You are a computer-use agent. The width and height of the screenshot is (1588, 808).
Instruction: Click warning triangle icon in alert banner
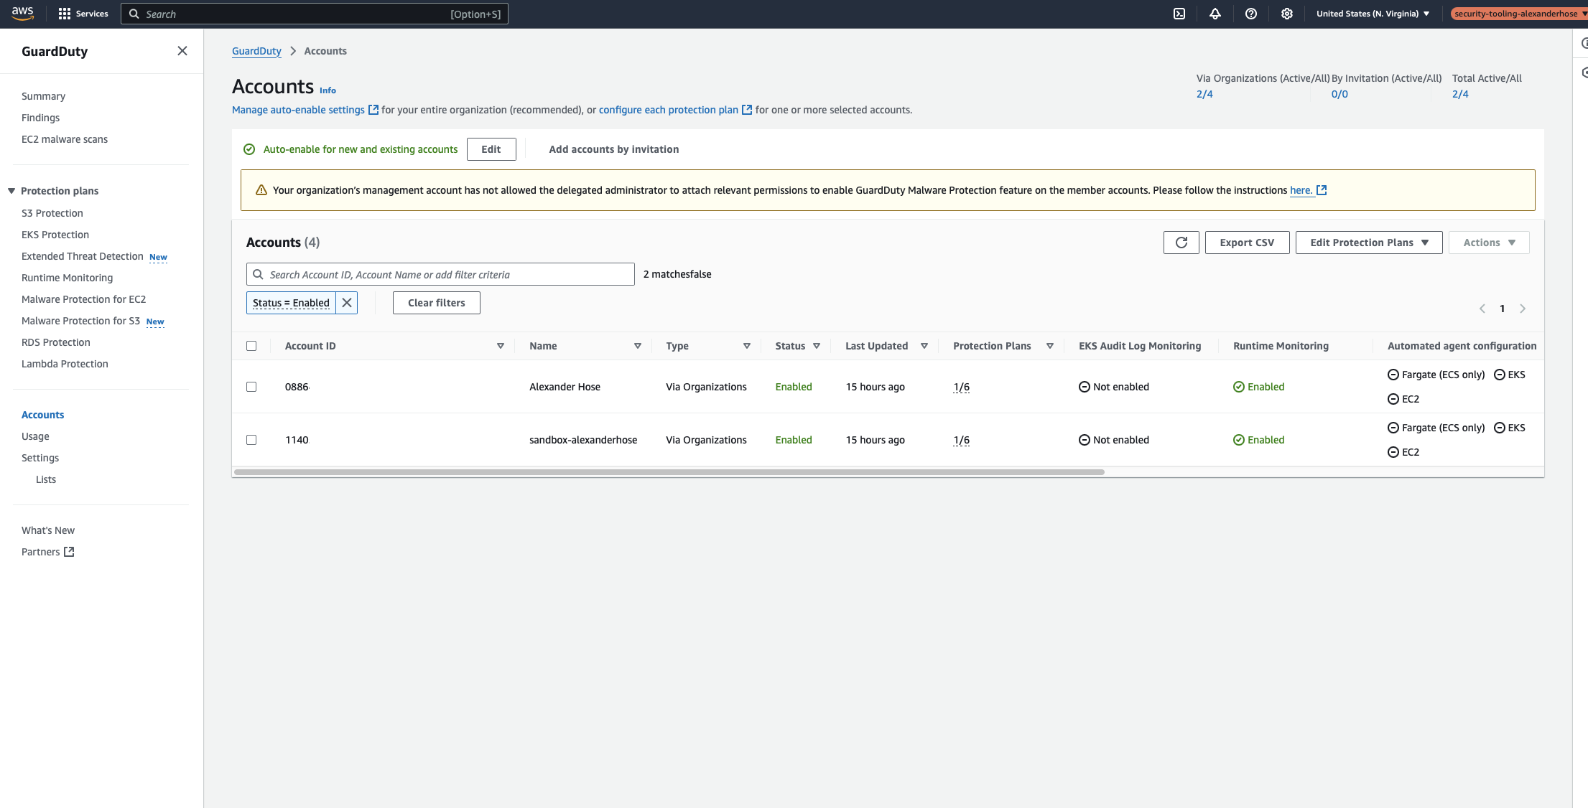pyautogui.click(x=261, y=190)
